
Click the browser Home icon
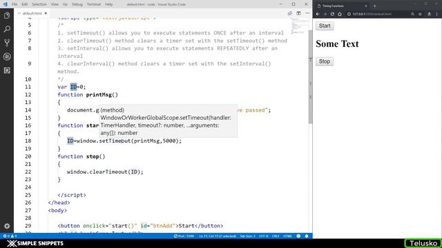(x=340, y=14)
